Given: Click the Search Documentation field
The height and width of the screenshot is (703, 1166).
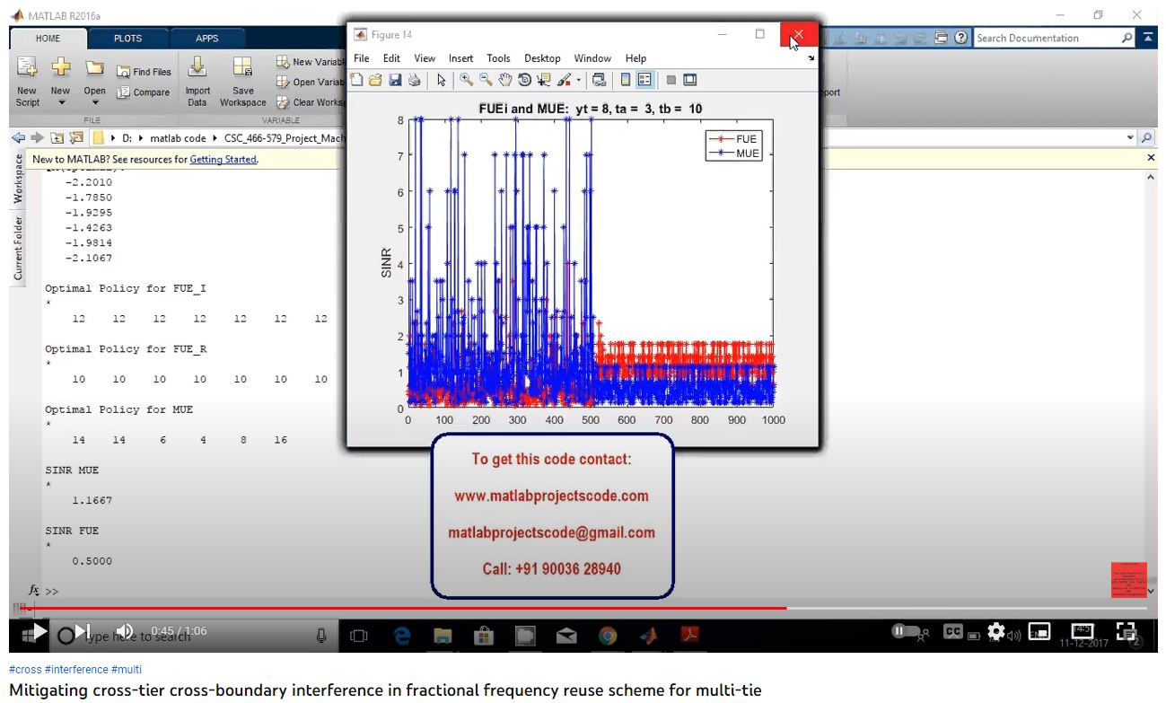Looking at the screenshot, I should click(x=1045, y=39).
